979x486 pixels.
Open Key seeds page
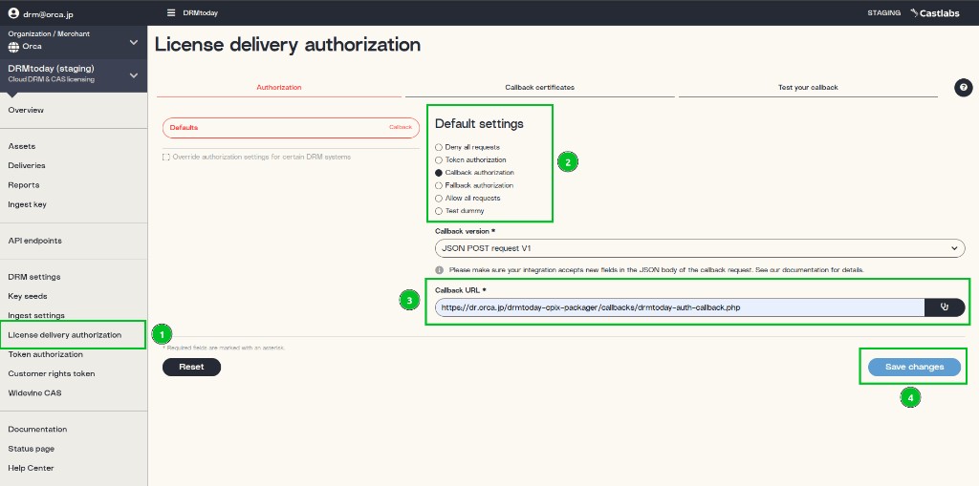pyautogui.click(x=28, y=296)
